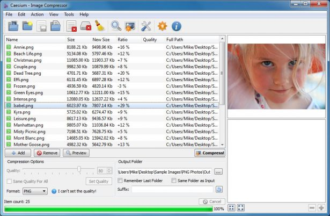Open the Tools menu
This screenshot has height=216, width=330.
[x=69, y=15]
